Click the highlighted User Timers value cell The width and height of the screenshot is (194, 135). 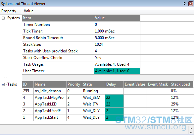click(117, 71)
